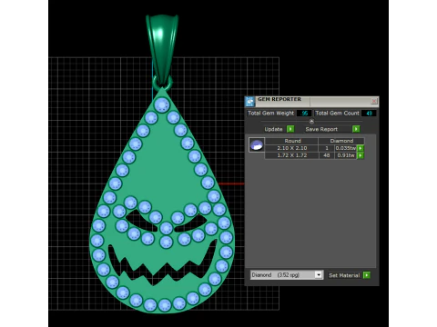Click the GEM REPORTER title bar text
Image resolution: width=437 pixels, height=327 pixels.
(279, 99)
